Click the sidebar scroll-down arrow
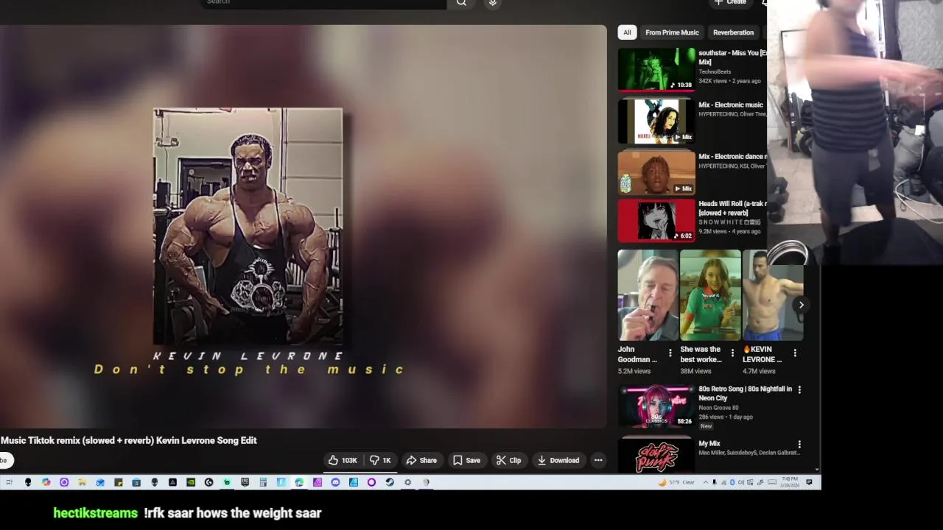This screenshot has width=943, height=530. click(x=816, y=469)
